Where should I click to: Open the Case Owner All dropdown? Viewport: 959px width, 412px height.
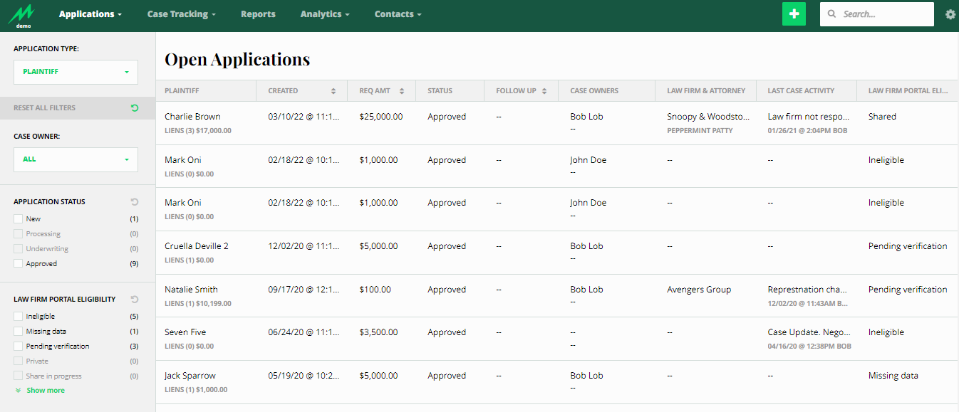[x=76, y=159]
